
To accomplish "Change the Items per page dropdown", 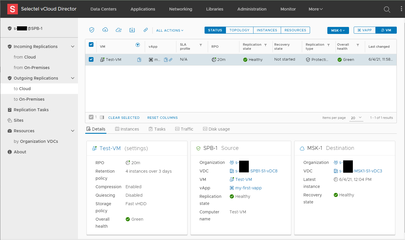I will (356, 118).
